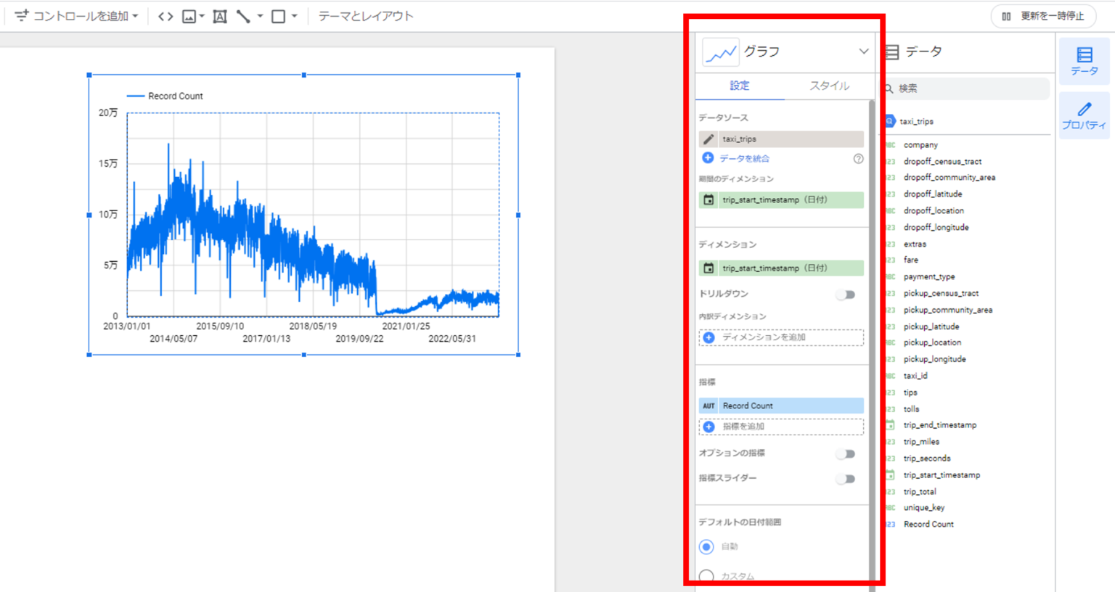Switch to the スタイル tab
The width and height of the screenshot is (1115, 592).
[x=829, y=86]
